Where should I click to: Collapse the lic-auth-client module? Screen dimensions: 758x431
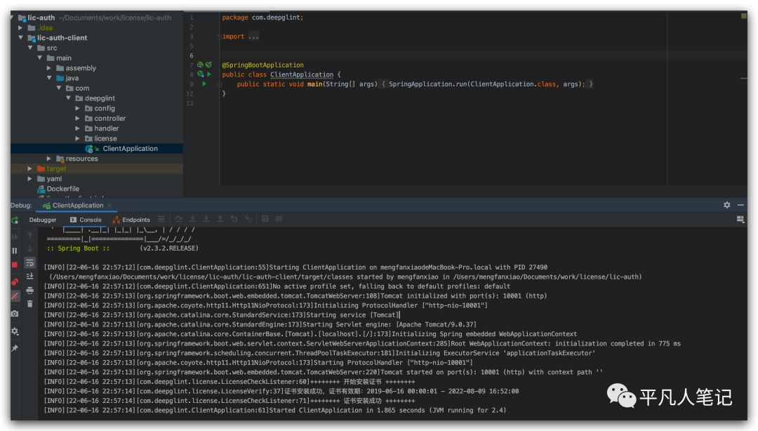pyautogui.click(x=20, y=38)
